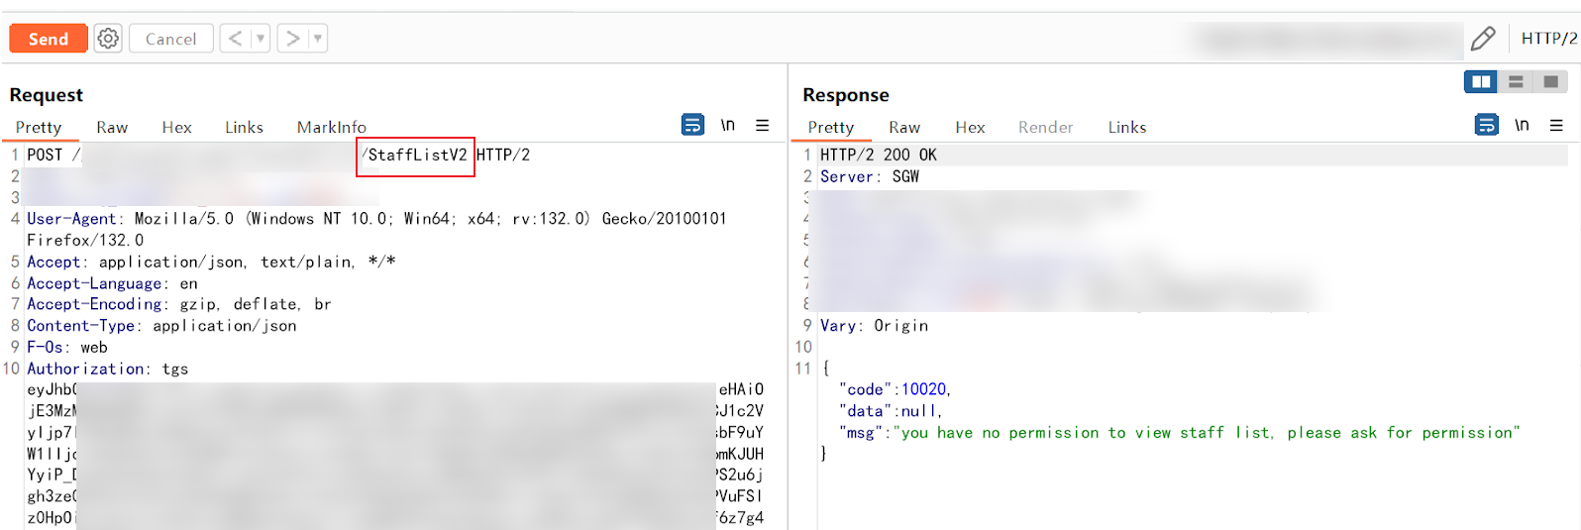Click the orange Send button
This screenshot has width=1581, height=530.
tap(48, 39)
